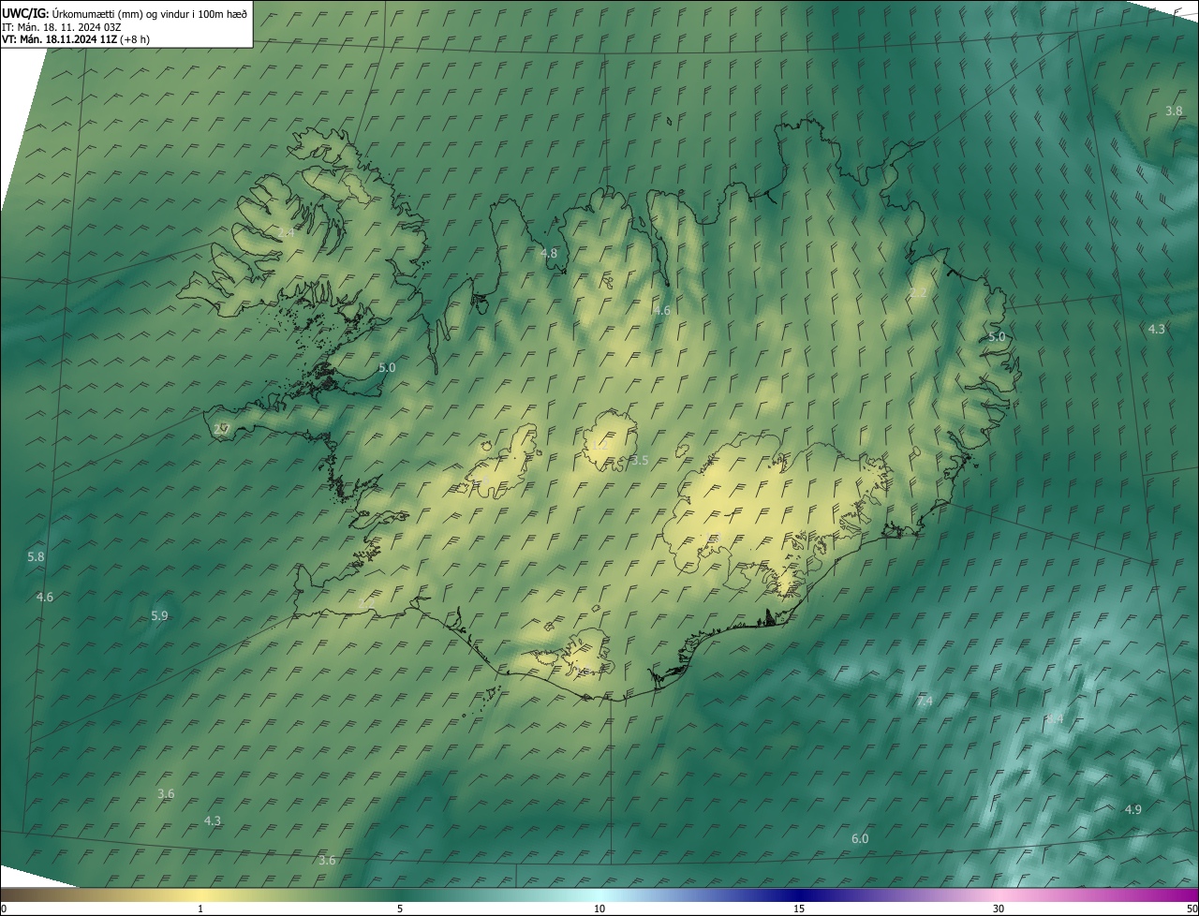Click the 5.0 value near Breiðafjörður bay
1199x916 pixels.
(x=387, y=368)
